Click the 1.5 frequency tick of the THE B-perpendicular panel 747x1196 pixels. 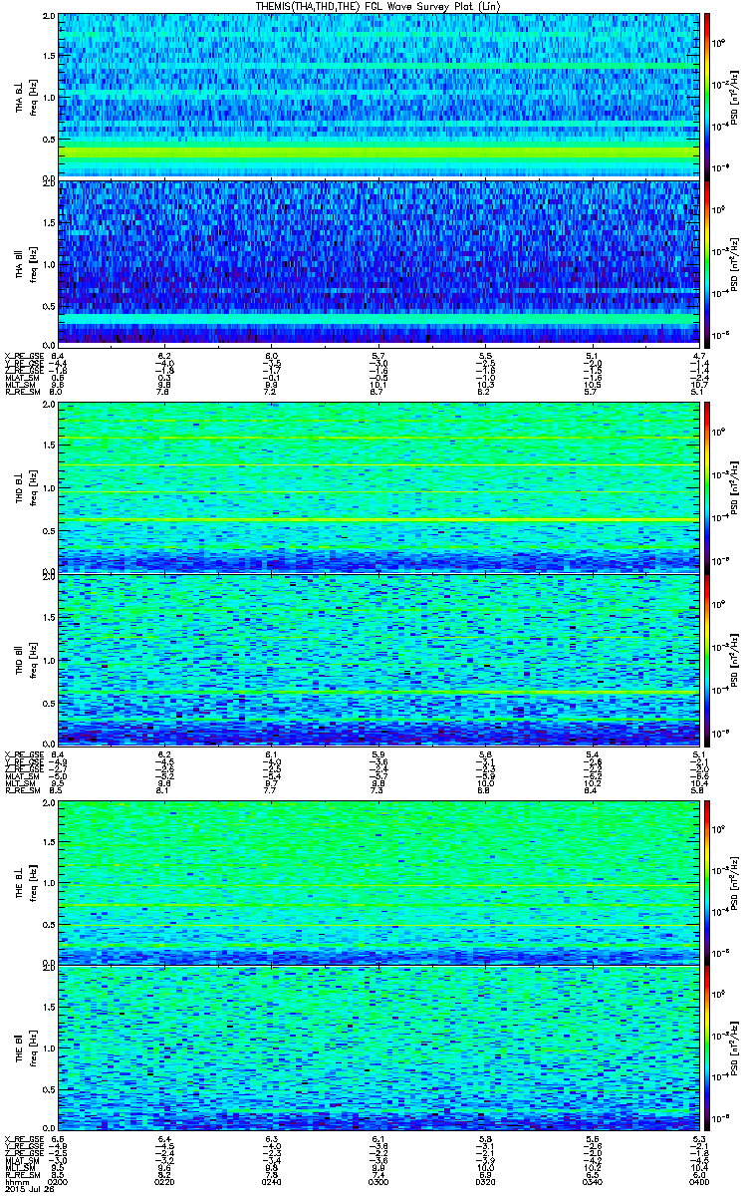[50, 842]
